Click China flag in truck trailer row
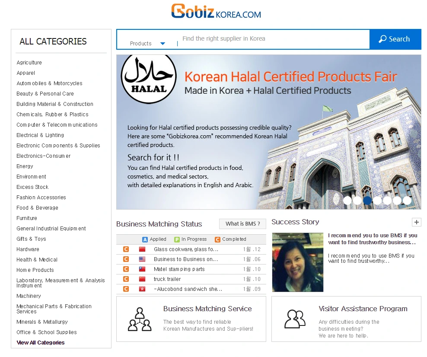Screen dimensions: 427x357 point(142,279)
